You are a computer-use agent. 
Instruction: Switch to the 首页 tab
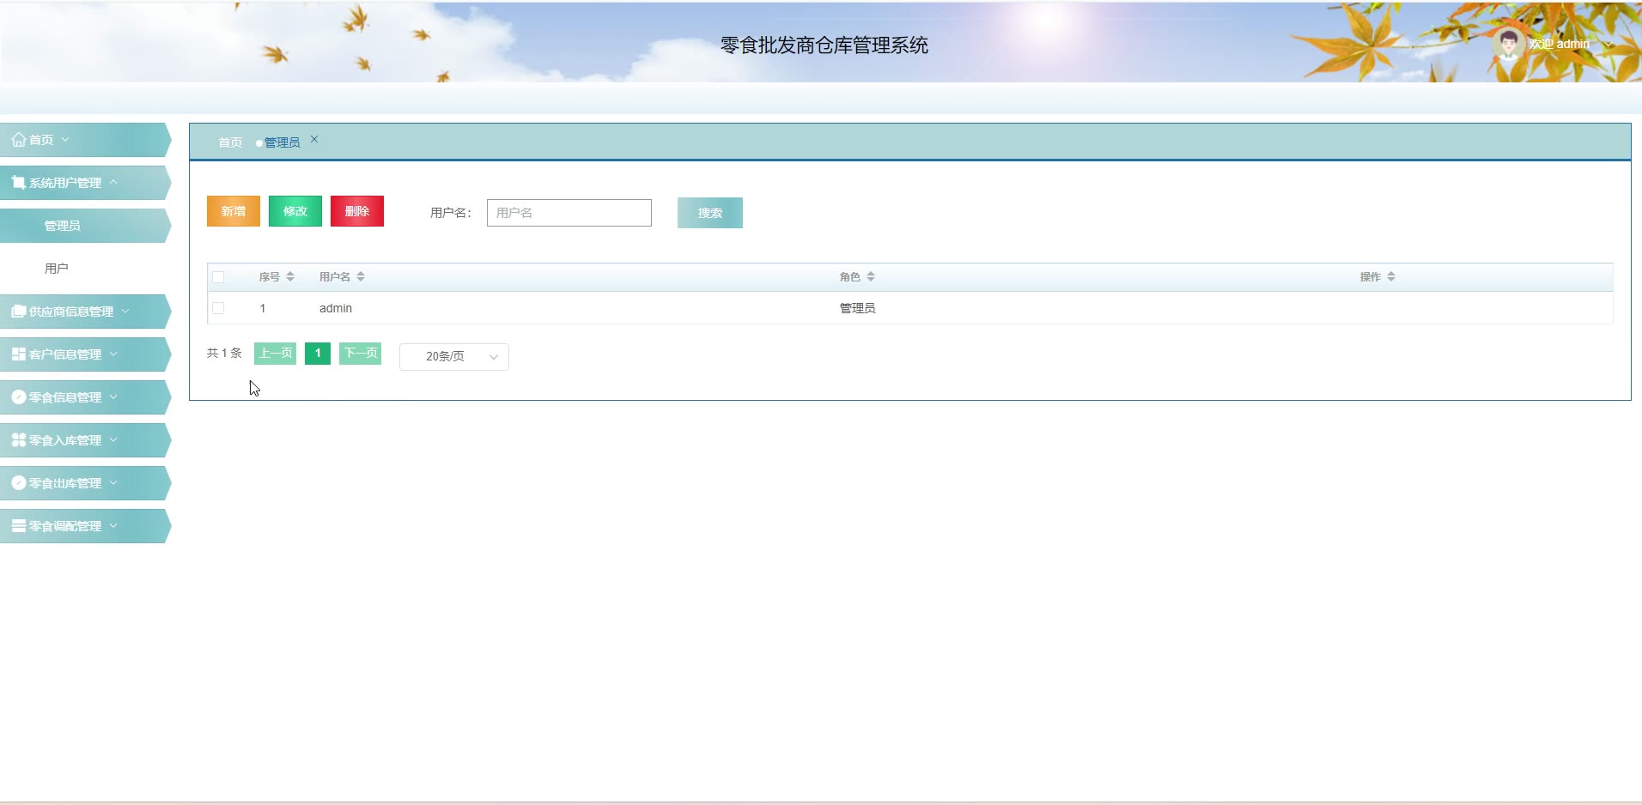[229, 142]
